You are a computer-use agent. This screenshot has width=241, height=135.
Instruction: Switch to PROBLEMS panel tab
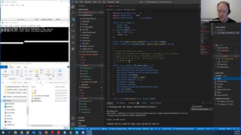[x=132, y=103]
